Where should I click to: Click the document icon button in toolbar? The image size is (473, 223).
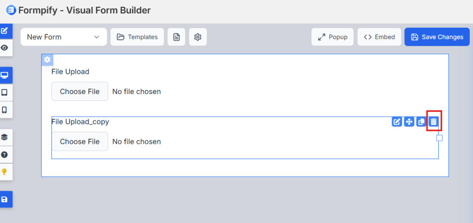pyautogui.click(x=176, y=37)
